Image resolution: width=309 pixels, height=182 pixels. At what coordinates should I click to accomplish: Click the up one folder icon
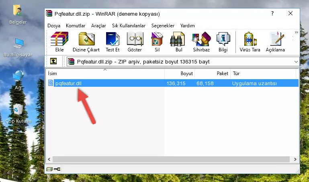53,61
